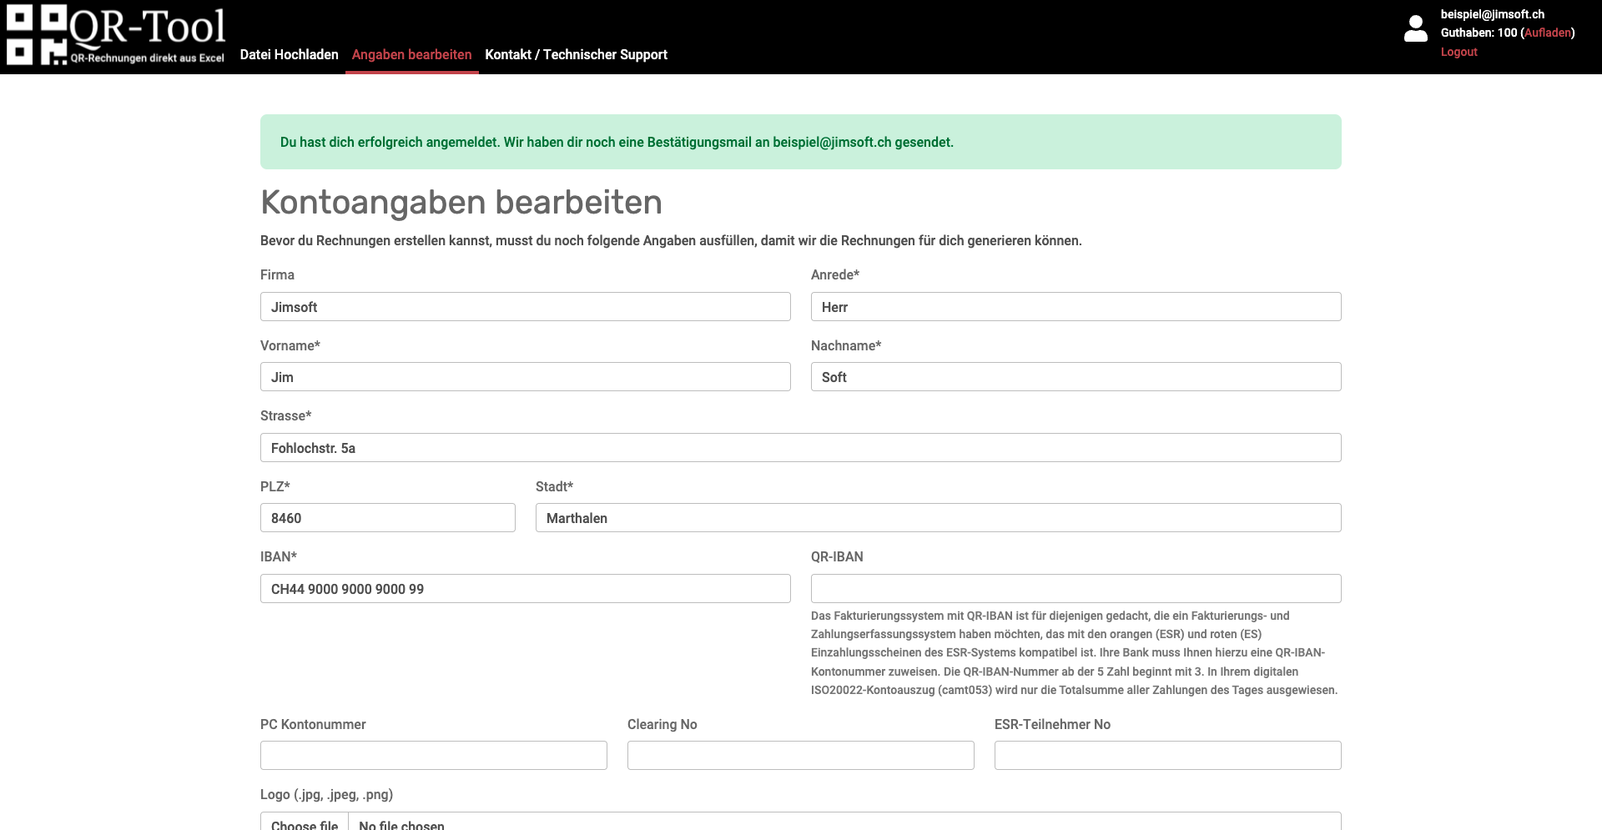1602x830 pixels.
Task: Open Kontakt / Technischer Support page
Action: click(576, 54)
